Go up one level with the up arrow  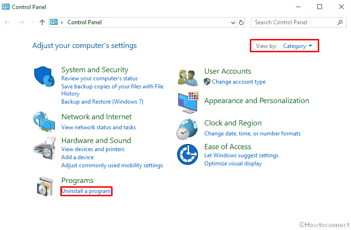pos(42,22)
